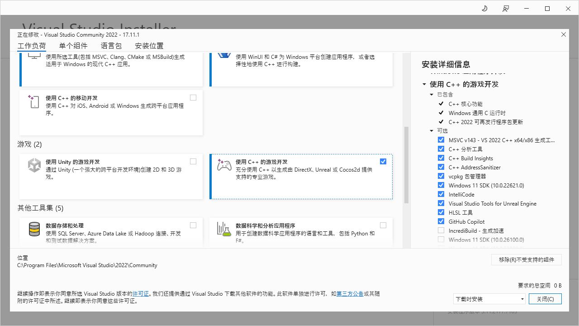Viewport: 579px width, 326px height.
Task: Close the modify dialog with the X icon
Action: pyautogui.click(x=564, y=34)
